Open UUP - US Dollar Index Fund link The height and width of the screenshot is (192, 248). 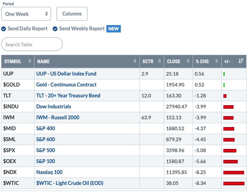[66, 74]
